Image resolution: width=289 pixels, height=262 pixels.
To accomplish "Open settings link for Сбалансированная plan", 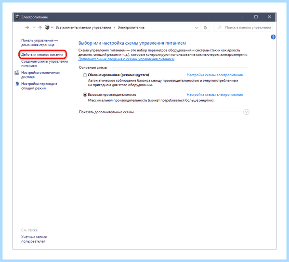I will (215, 75).
